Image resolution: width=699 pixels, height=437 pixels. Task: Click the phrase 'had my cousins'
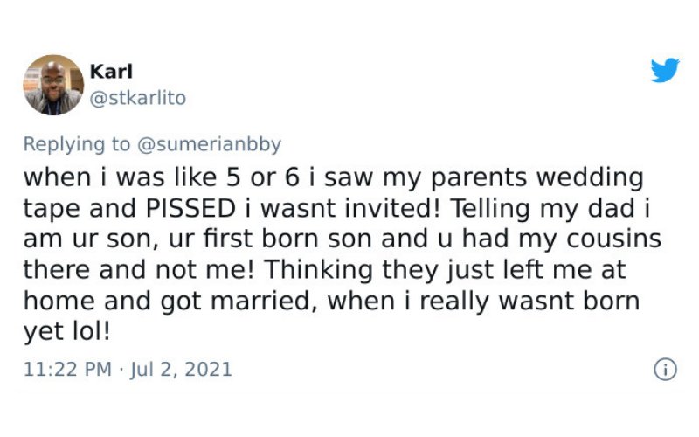pyautogui.click(x=561, y=239)
